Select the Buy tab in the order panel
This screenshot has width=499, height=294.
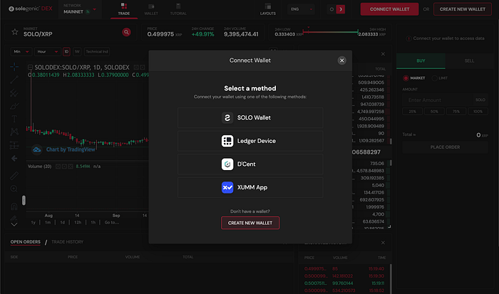click(421, 61)
